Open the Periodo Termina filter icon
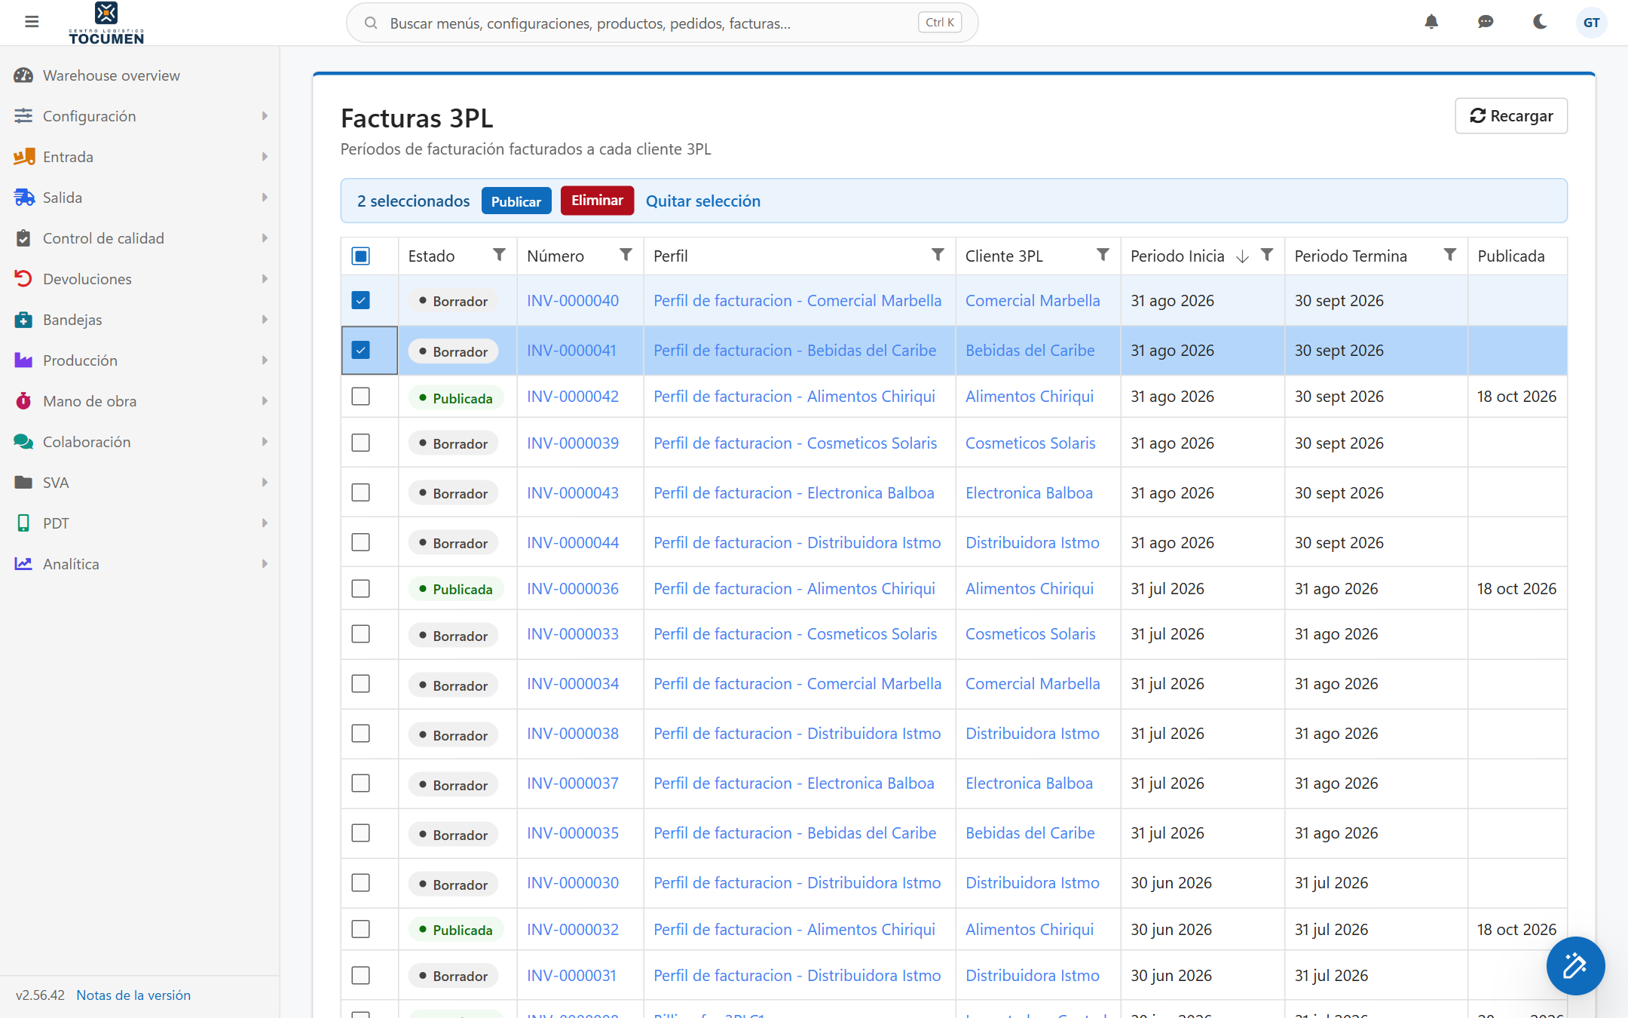Image resolution: width=1628 pixels, height=1018 pixels. 1449,255
